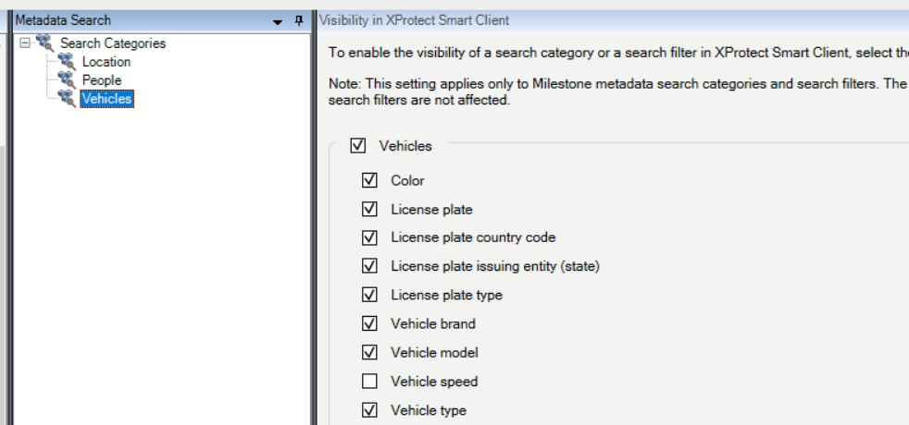Viewport: 909px width, 425px height.
Task: Uncheck the Vehicle type checkbox
Action: pos(369,409)
